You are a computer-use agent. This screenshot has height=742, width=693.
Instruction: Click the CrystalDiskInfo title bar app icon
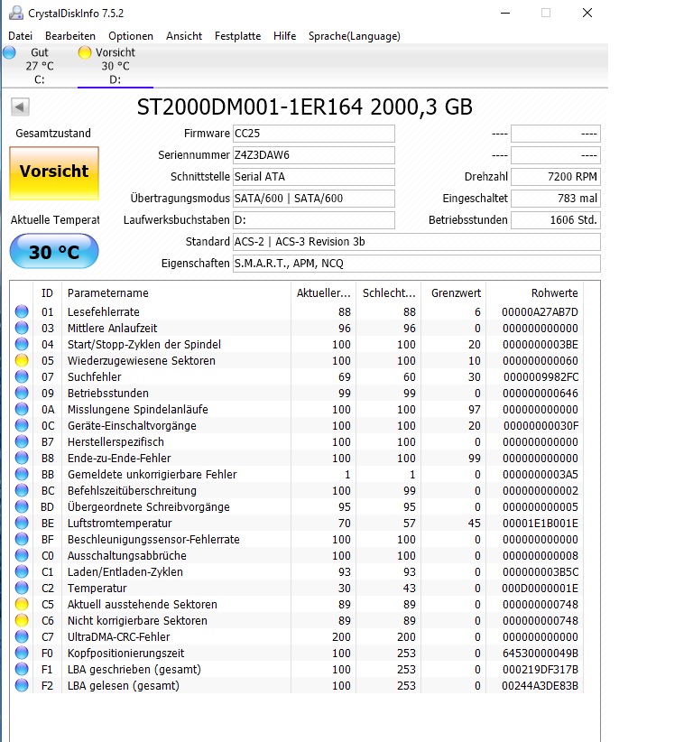(16, 13)
